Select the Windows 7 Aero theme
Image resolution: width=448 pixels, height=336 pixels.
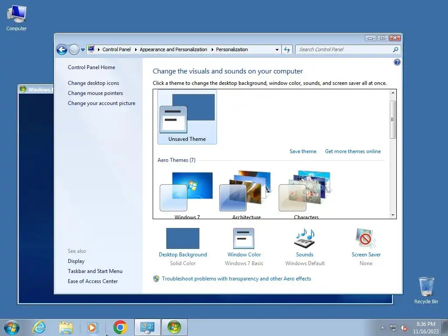[186, 195]
